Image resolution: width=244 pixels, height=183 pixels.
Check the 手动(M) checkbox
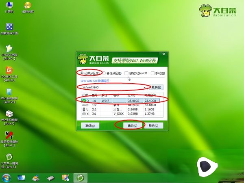tap(152, 73)
